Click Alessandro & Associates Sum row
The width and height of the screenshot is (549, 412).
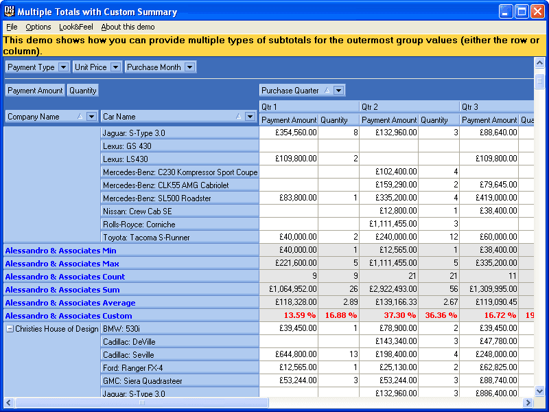click(131, 289)
